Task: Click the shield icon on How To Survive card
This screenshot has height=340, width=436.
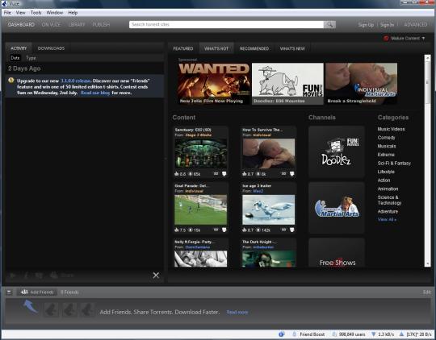Action: (x=292, y=174)
